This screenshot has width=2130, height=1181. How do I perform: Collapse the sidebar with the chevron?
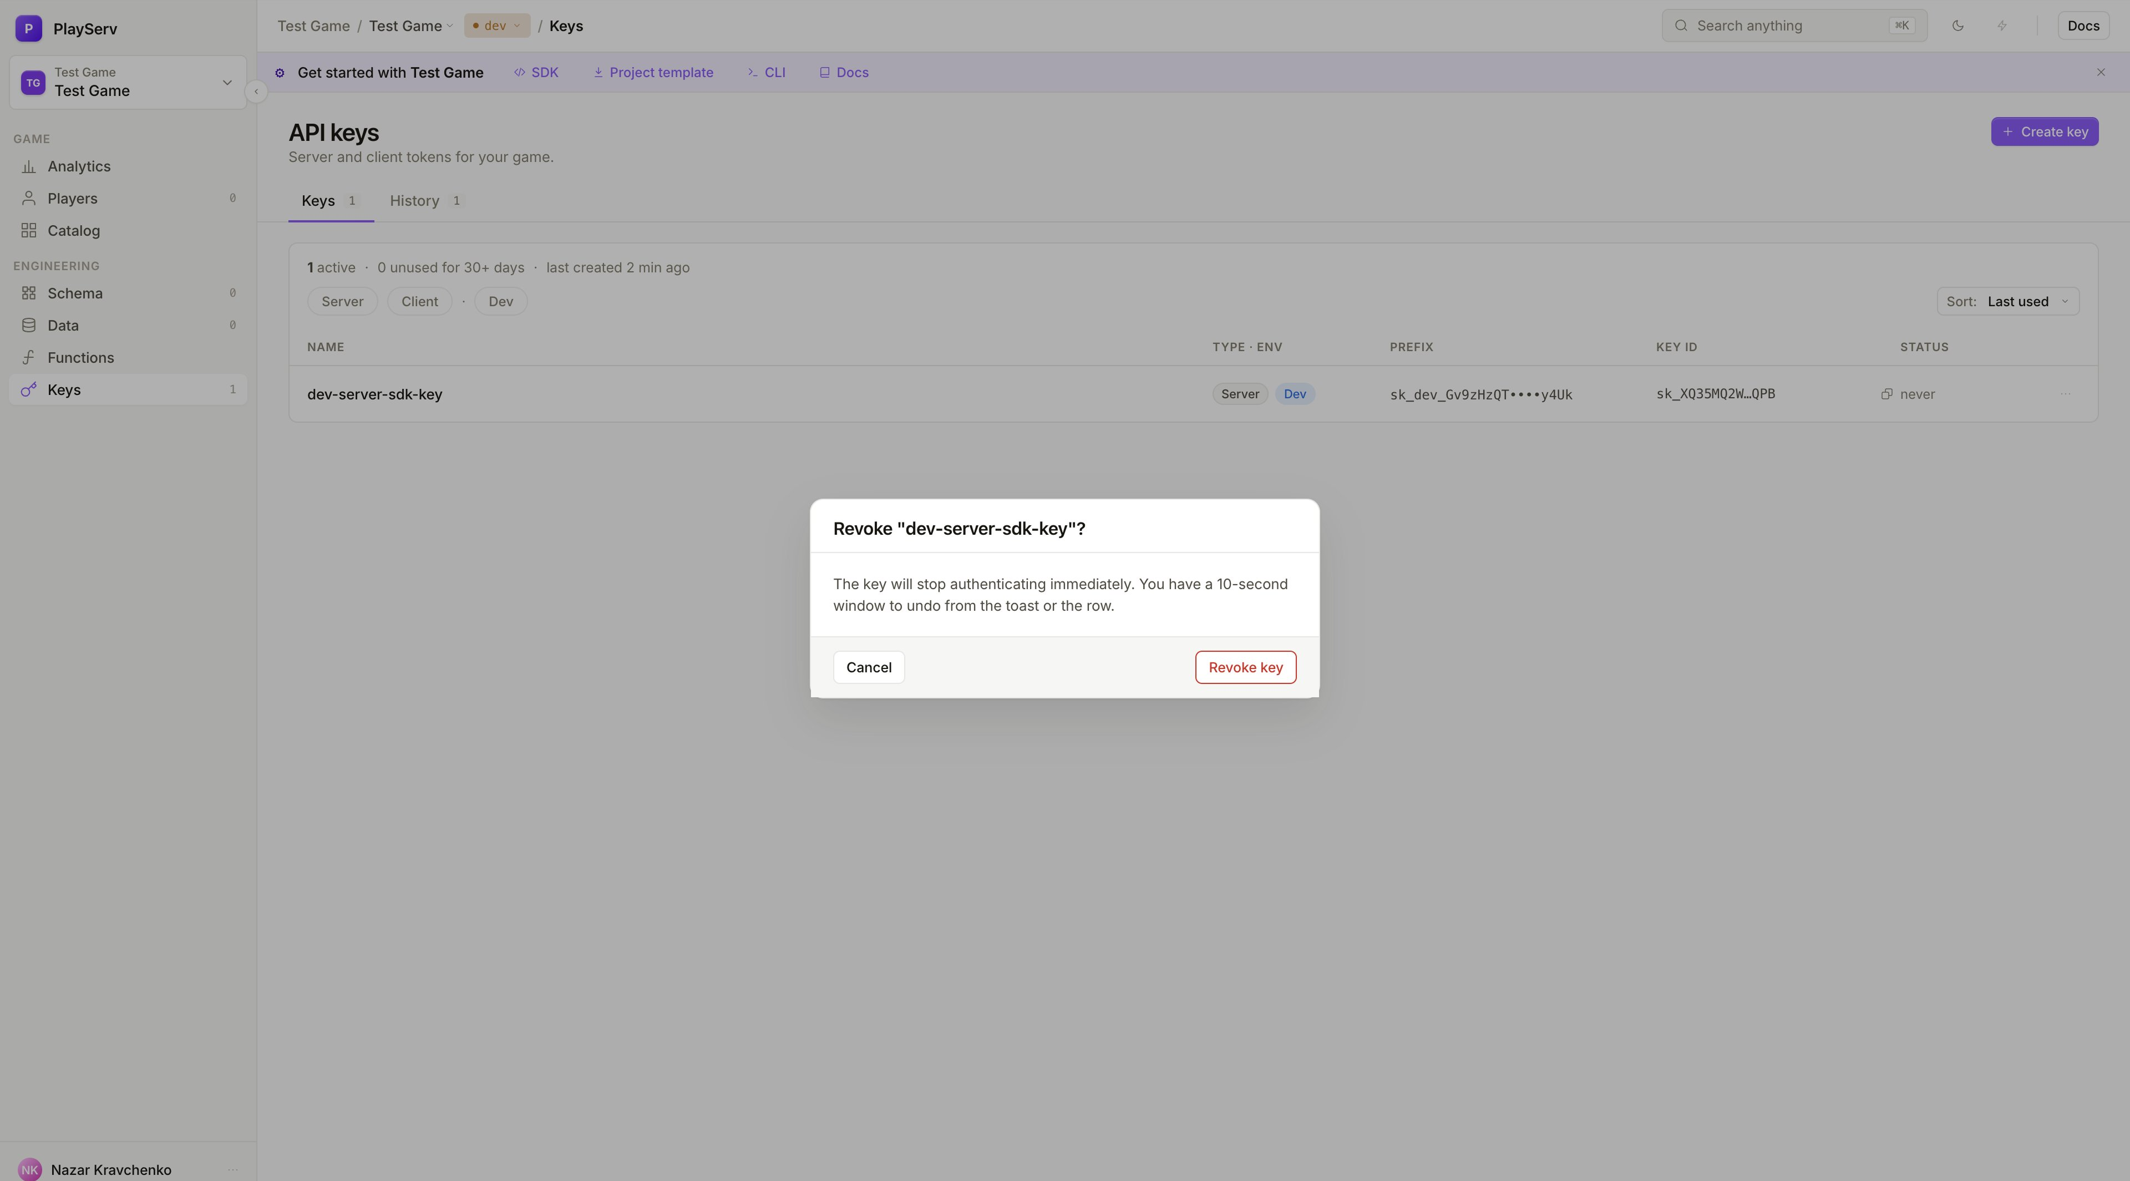pyautogui.click(x=256, y=92)
